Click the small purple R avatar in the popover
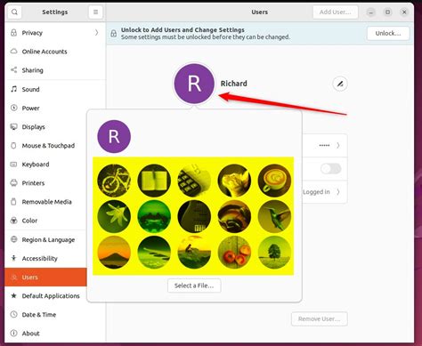422x346 pixels. (114, 136)
